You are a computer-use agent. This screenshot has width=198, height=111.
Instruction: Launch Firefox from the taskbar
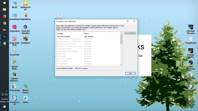(x=4, y=16)
